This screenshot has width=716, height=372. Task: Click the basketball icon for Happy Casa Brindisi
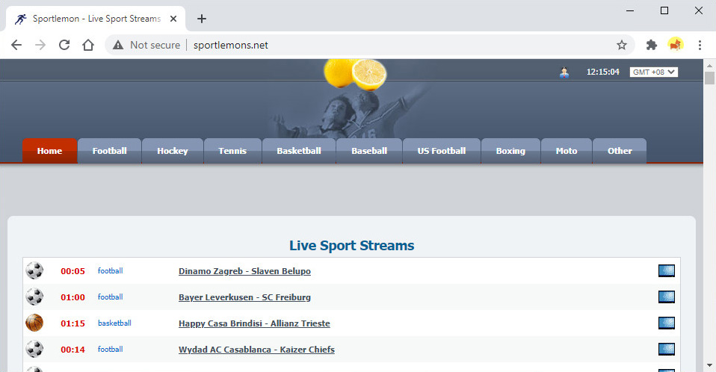(x=34, y=323)
